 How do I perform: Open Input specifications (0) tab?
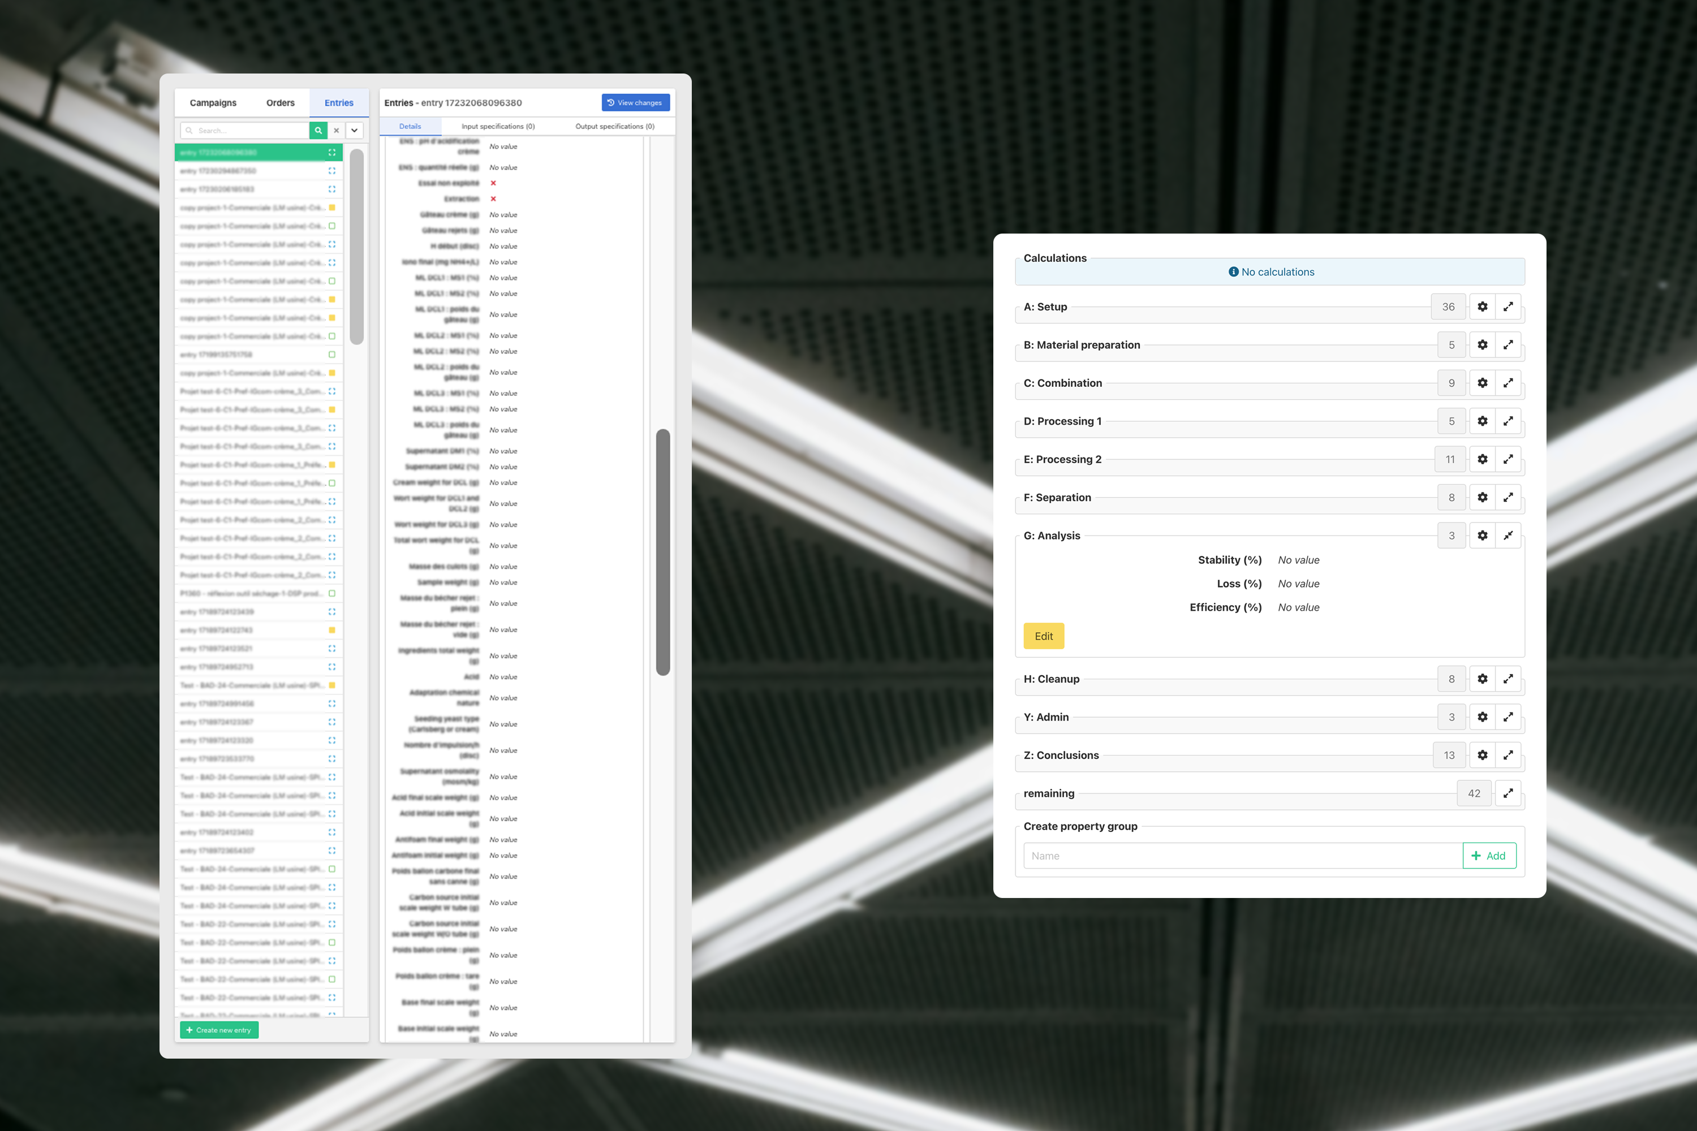pyautogui.click(x=498, y=126)
